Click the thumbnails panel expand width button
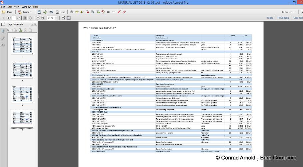303x167 pixels. click(x=36, y=24)
